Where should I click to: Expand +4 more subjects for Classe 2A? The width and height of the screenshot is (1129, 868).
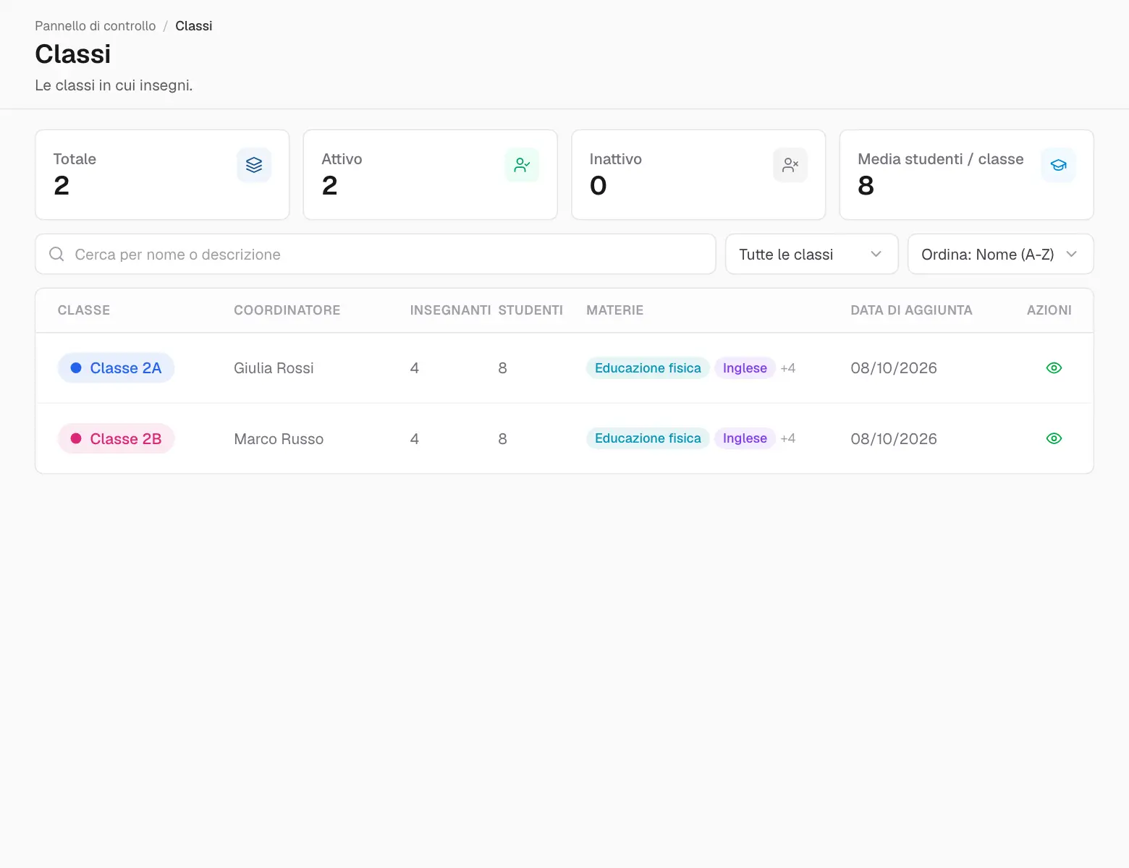788,368
